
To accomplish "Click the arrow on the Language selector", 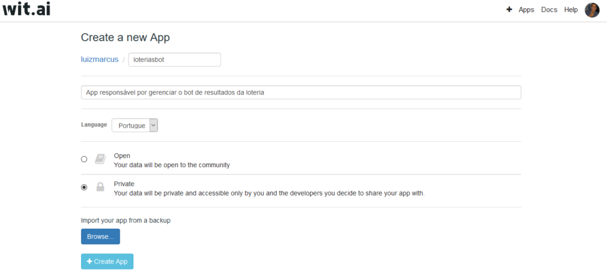I will 154,125.
